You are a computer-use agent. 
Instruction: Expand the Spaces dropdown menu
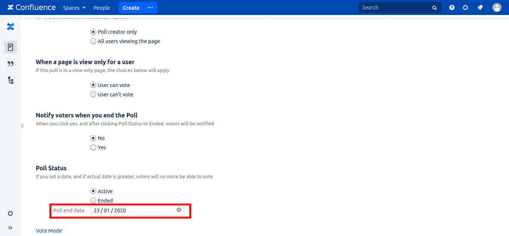click(74, 8)
